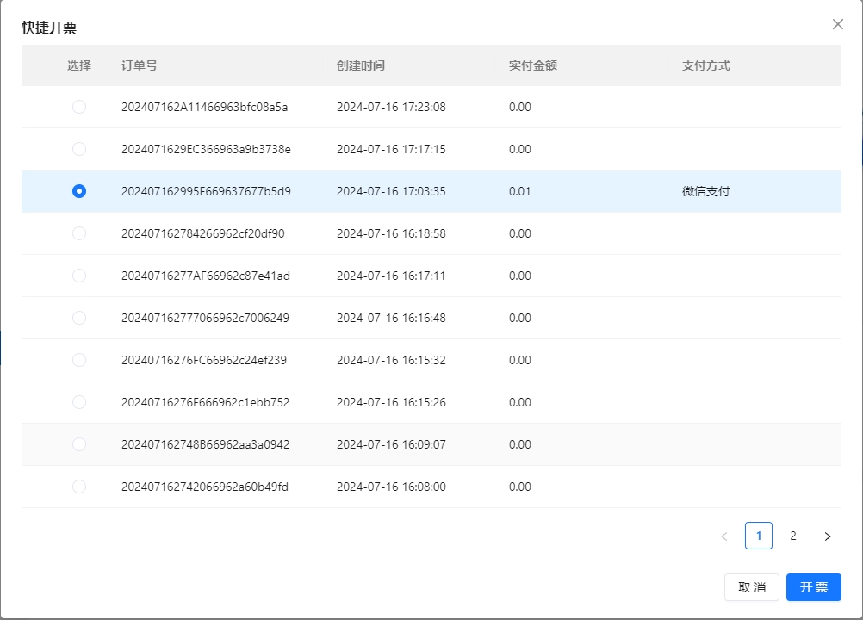Select radio for order 20240716276F666962c1ebb752
Screen dimensions: 863x620
point(79,402)
